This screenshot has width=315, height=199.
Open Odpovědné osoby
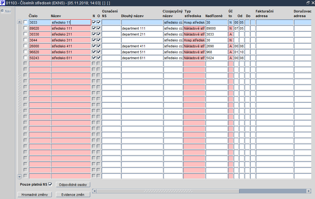click(x=73, y=185)
